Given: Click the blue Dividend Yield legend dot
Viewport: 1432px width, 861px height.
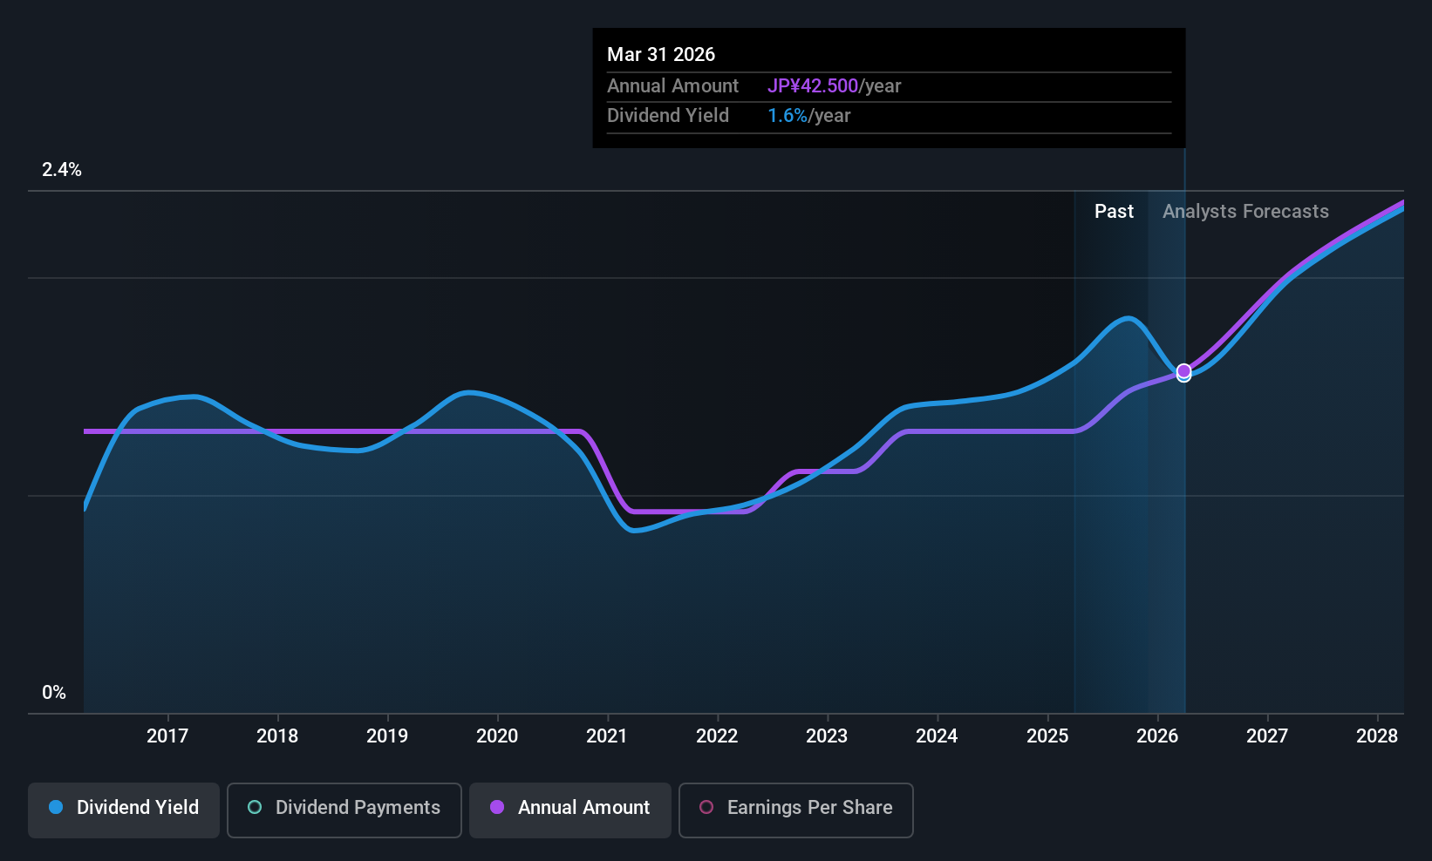Looking at the screenshot, I should 56,807.
